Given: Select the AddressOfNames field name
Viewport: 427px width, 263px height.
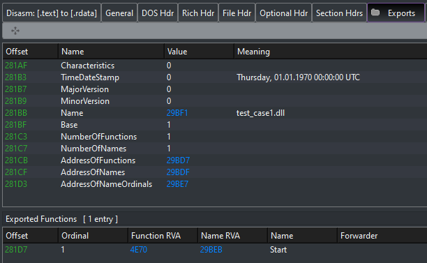Looking at the screenshot, I should pyautogui.click(x=93, y=172).
